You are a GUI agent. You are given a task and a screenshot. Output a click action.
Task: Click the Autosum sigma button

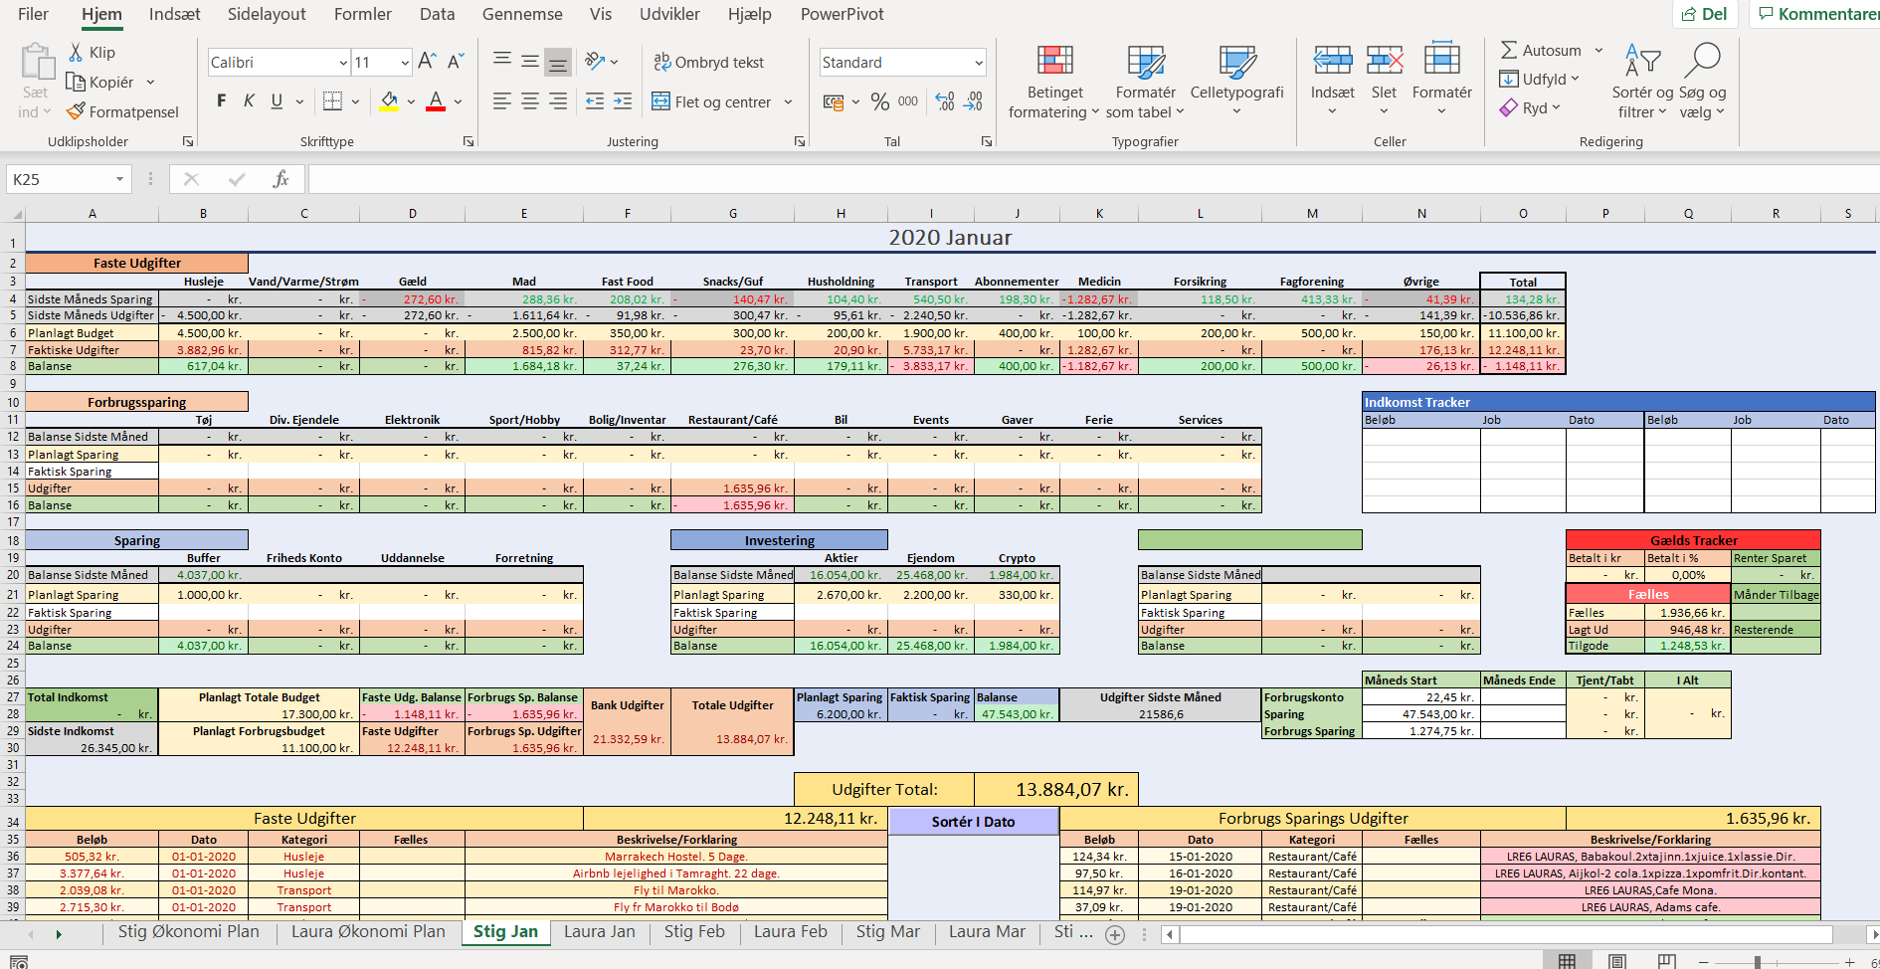[x=1541, y=50]
